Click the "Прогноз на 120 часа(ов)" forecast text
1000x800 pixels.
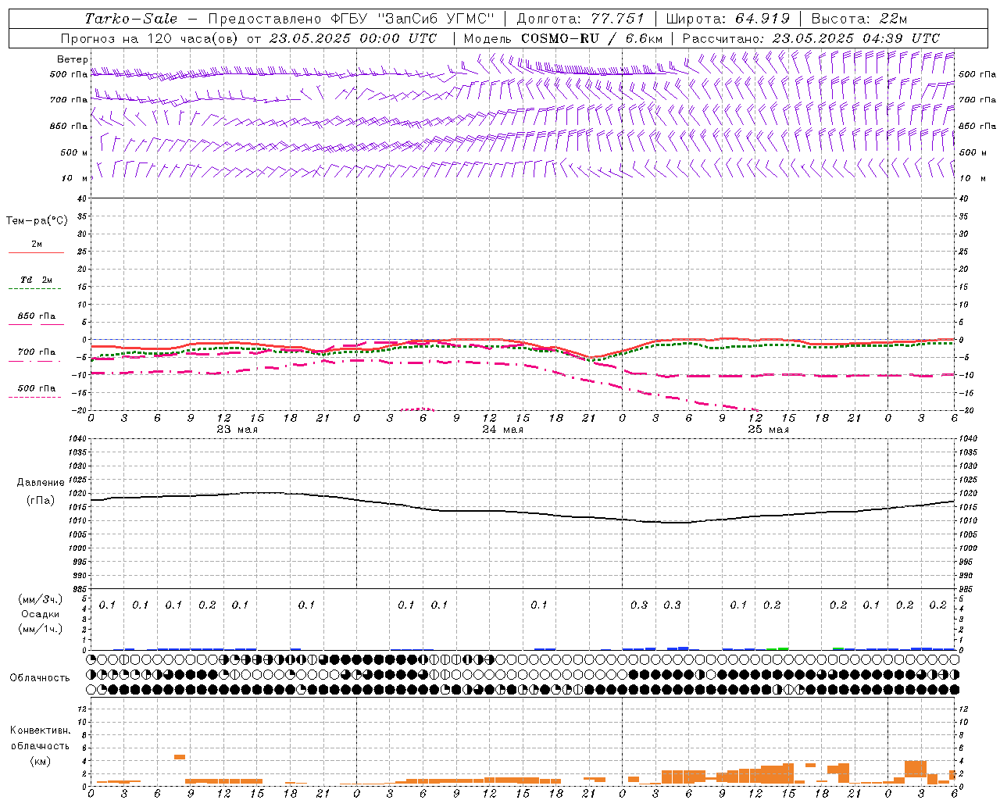click(150, 38)
